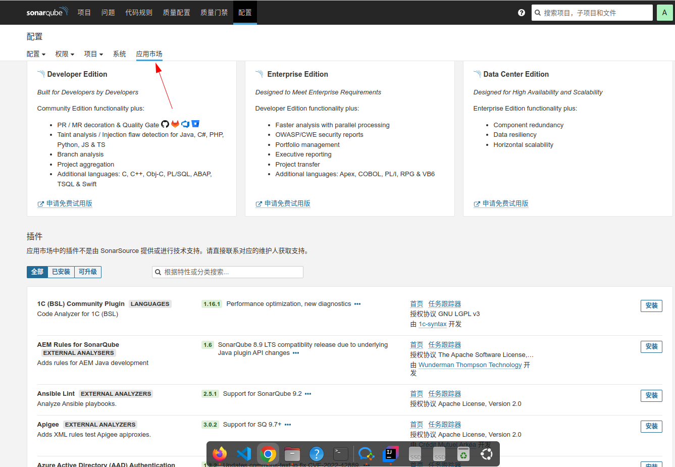
Task: Request Enterprise Edition free trial
Action: tap(283, 203)
